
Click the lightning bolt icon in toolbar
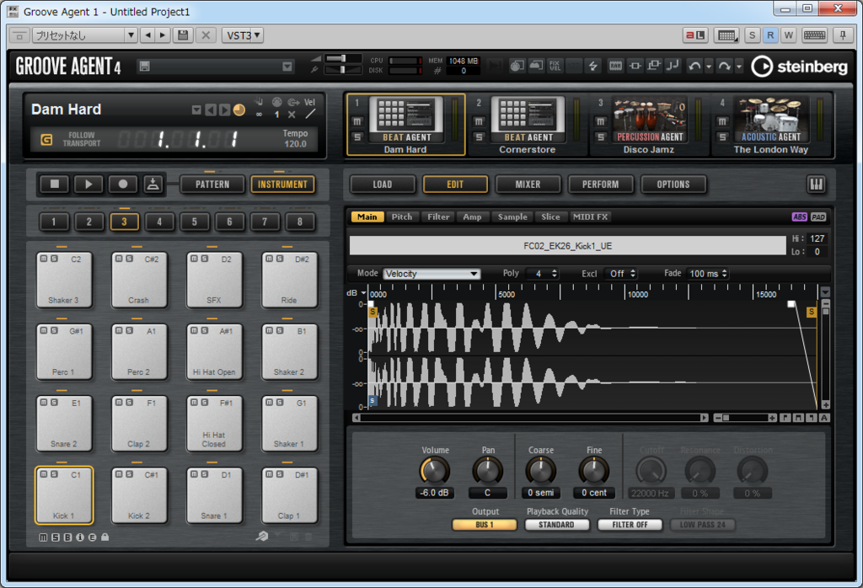point(592,66)
